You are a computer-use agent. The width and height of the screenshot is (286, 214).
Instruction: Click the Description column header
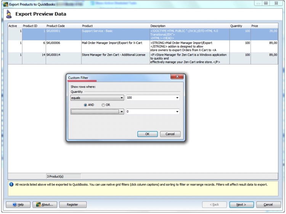point(190,26)
